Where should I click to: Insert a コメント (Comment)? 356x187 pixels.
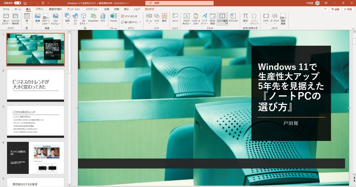tap(175, 18)
